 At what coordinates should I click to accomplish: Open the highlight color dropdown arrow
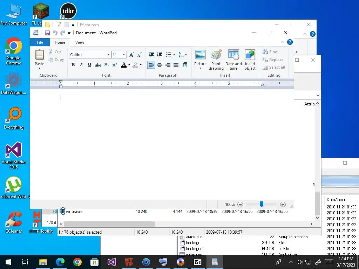141,65
